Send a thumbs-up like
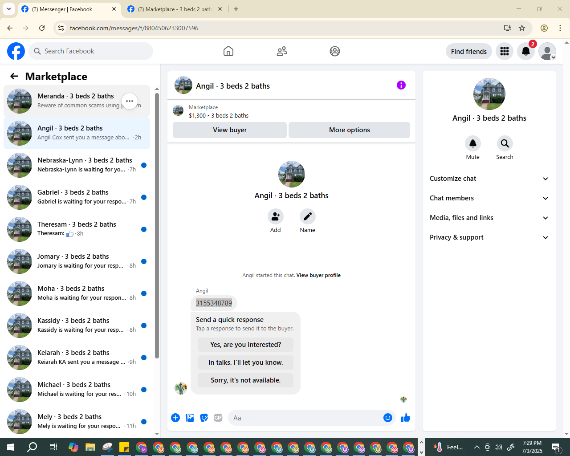This screenshot has width=570, height=456. pos(406,418)
